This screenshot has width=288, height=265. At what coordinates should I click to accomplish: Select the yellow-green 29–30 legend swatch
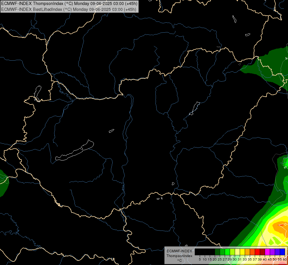click(232, 252)
